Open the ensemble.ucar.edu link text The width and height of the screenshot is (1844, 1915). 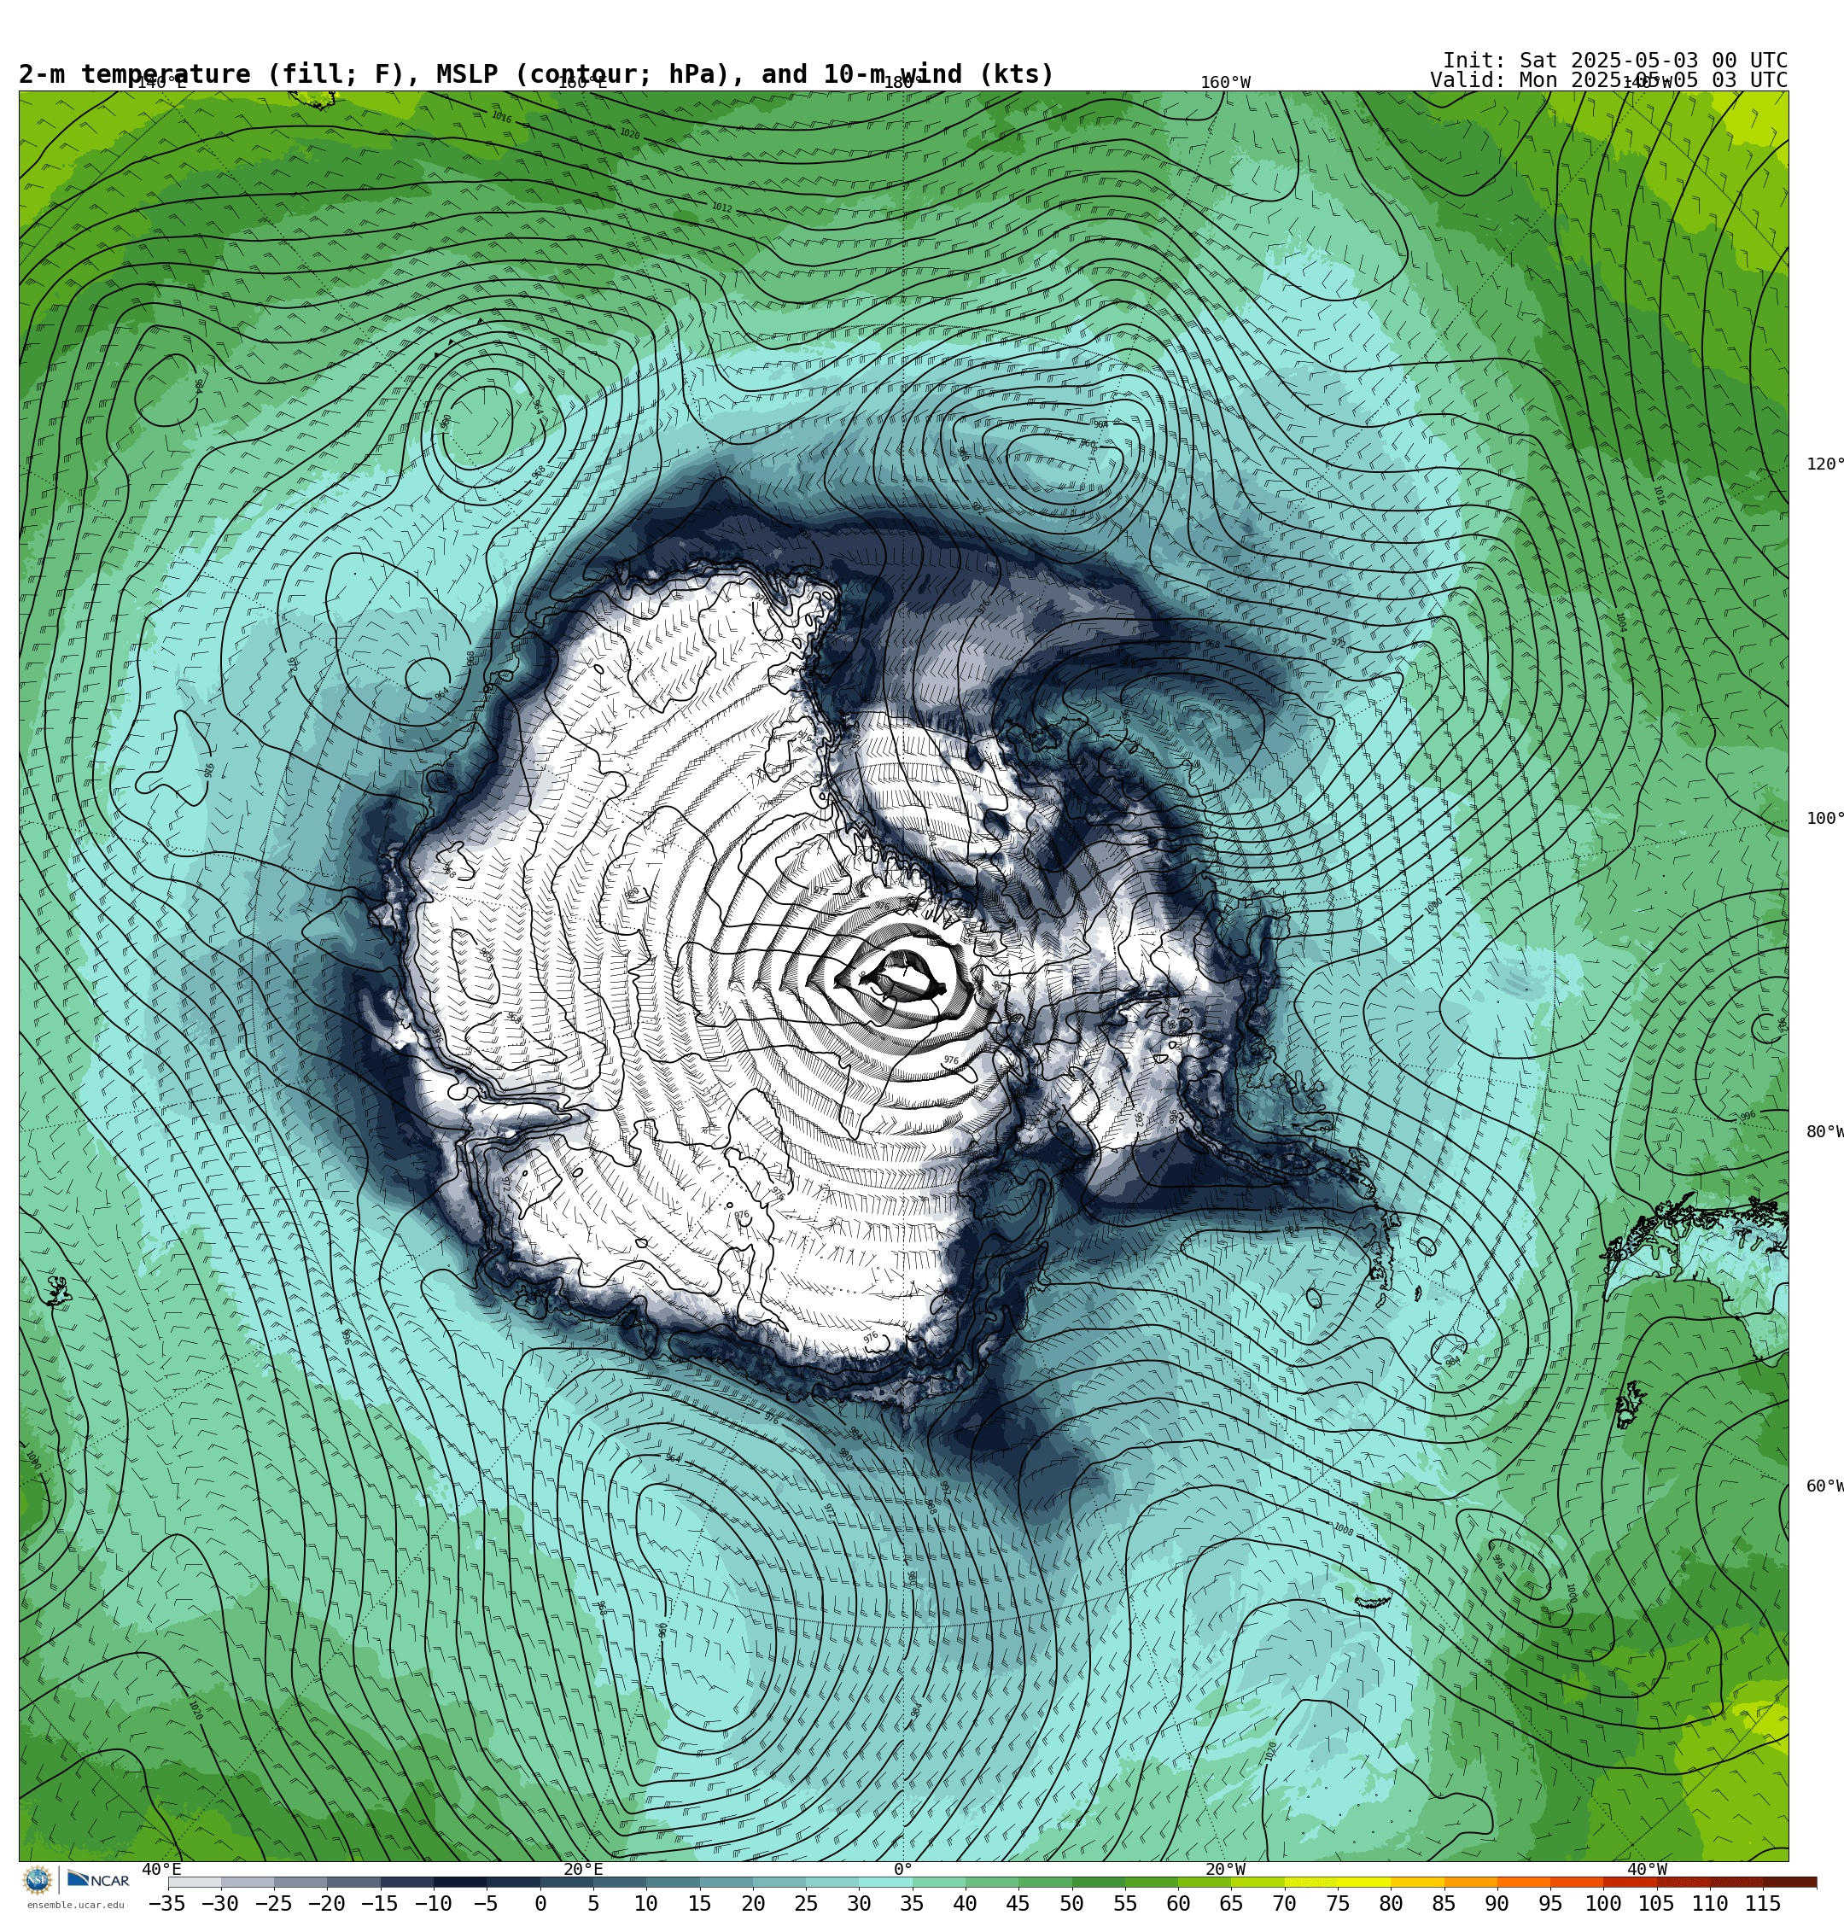tap(75, 1904)
